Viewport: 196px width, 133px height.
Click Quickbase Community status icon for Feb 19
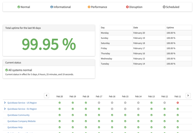[x=73, y=115]
